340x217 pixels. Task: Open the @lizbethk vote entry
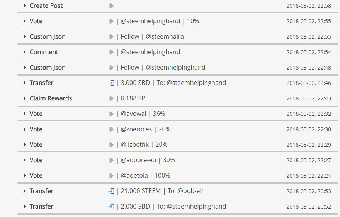[178, 144]
